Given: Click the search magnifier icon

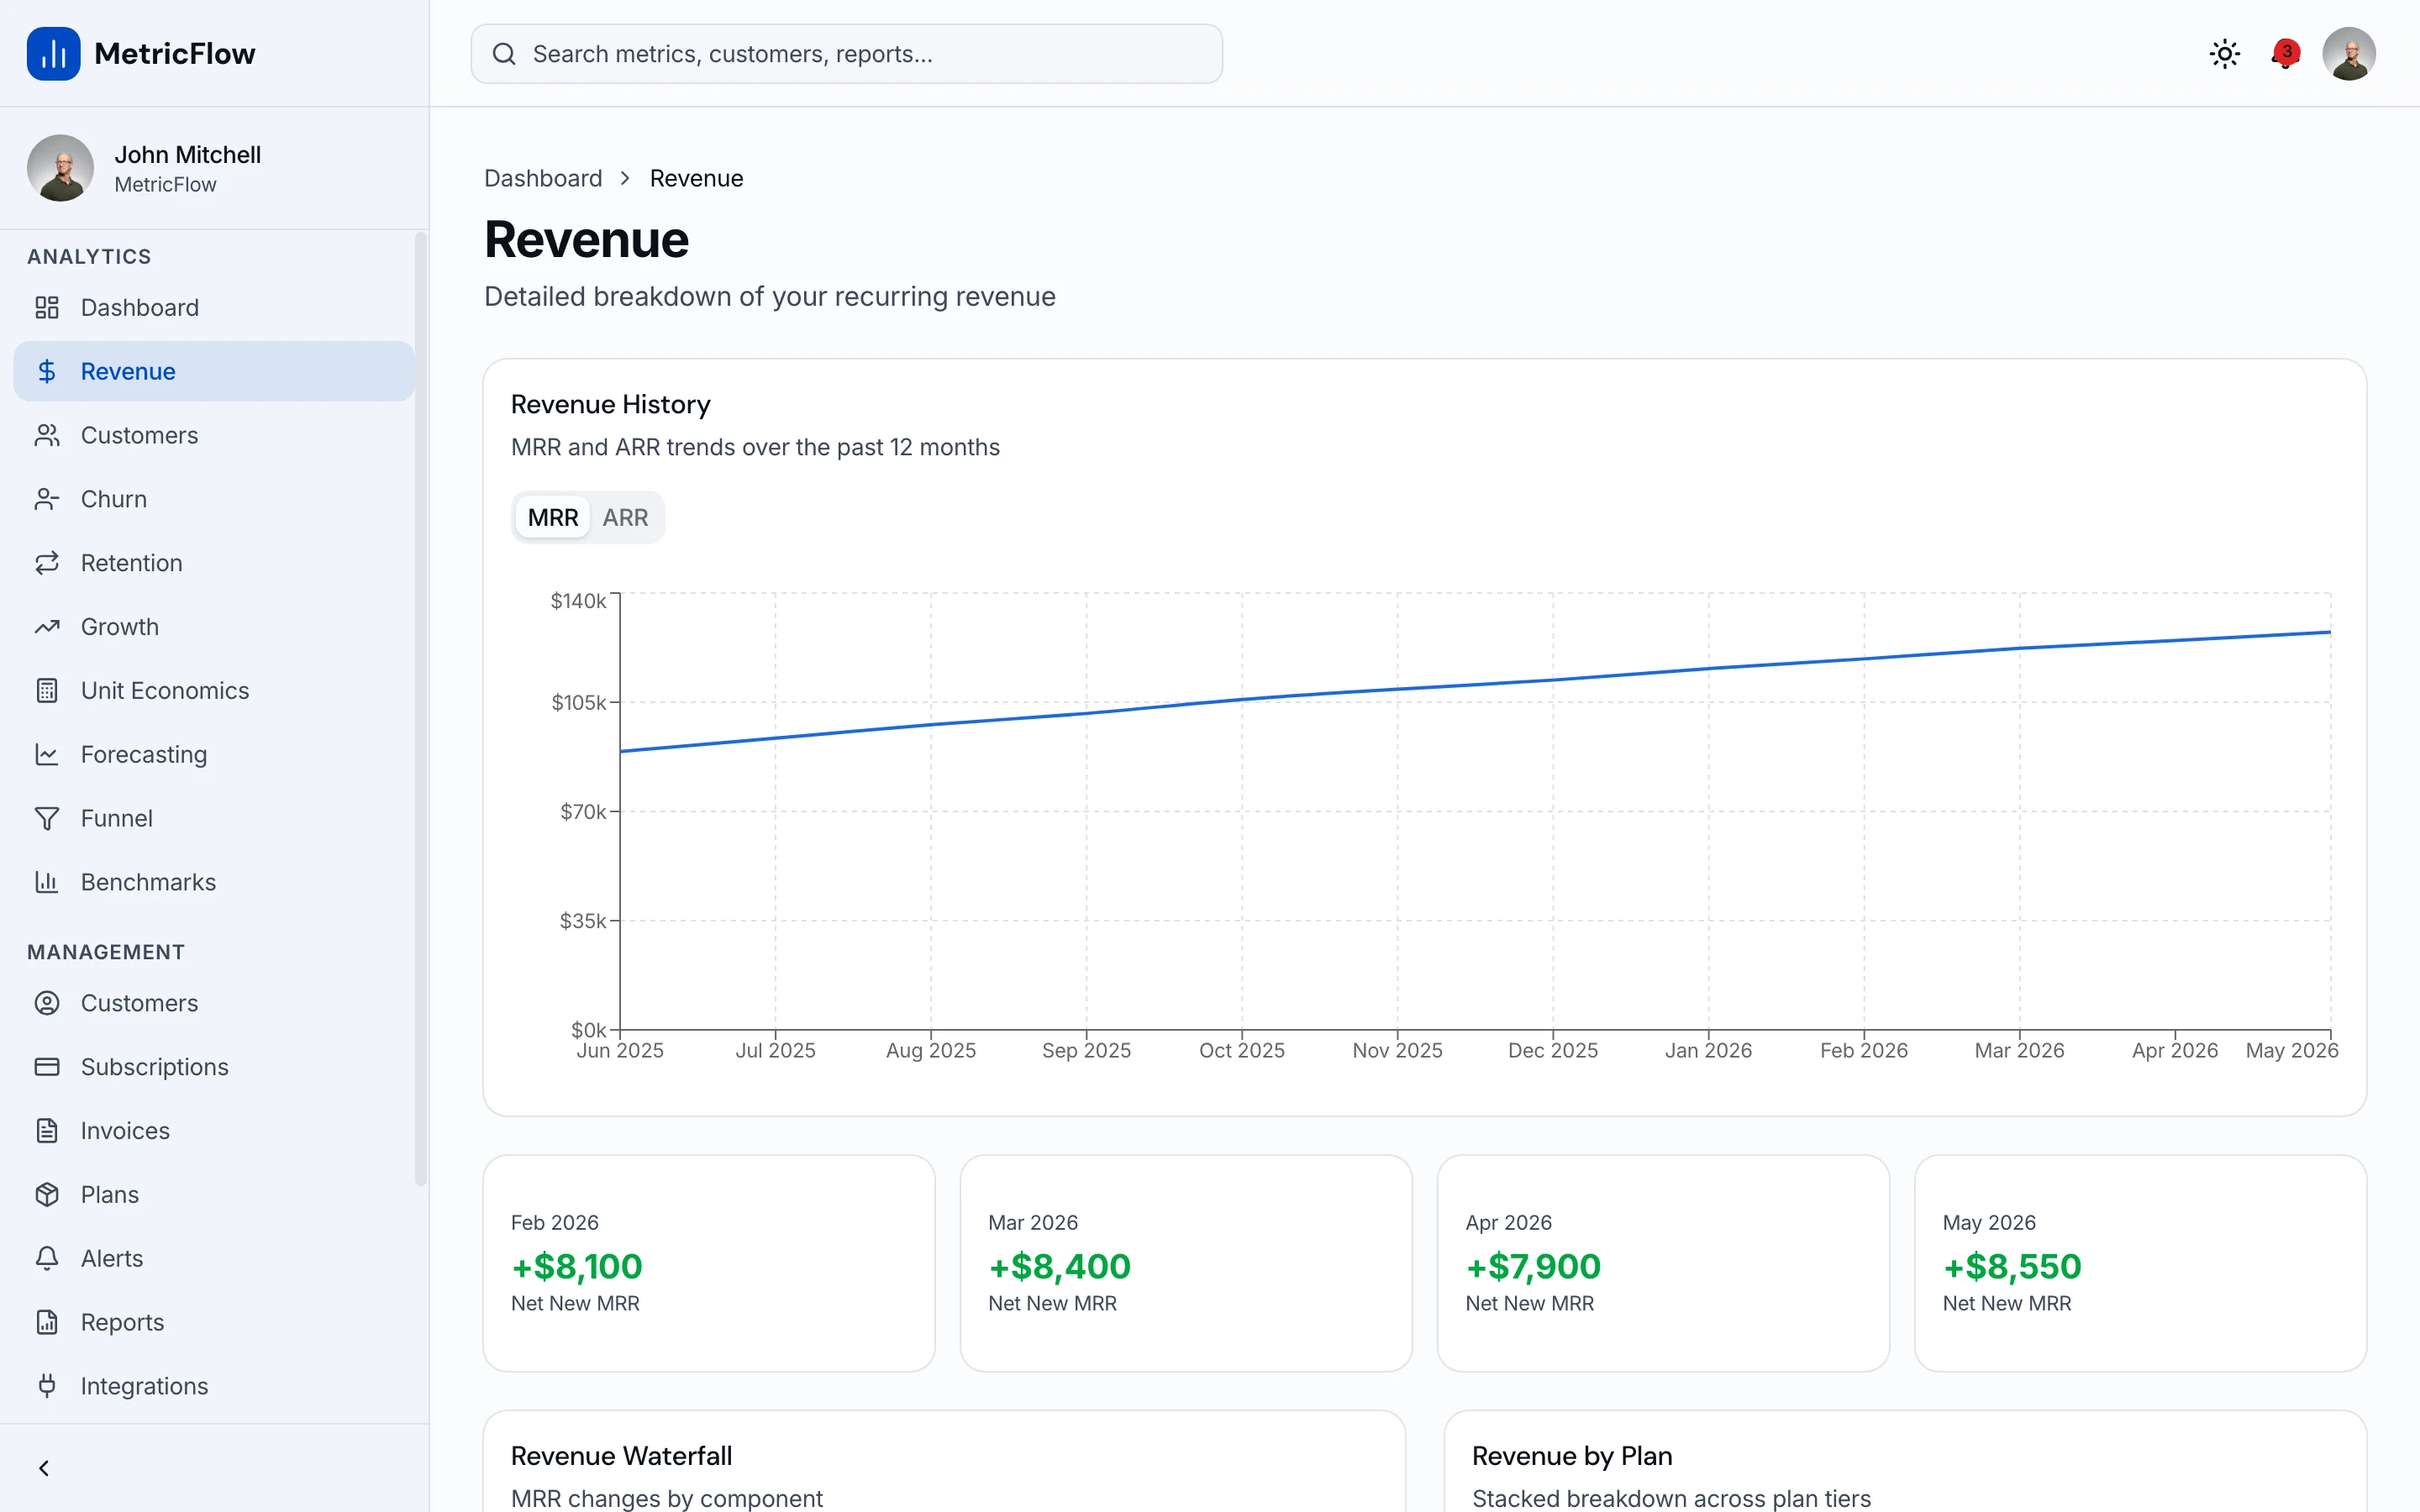Looking at the screenshot, I should 504,54.
